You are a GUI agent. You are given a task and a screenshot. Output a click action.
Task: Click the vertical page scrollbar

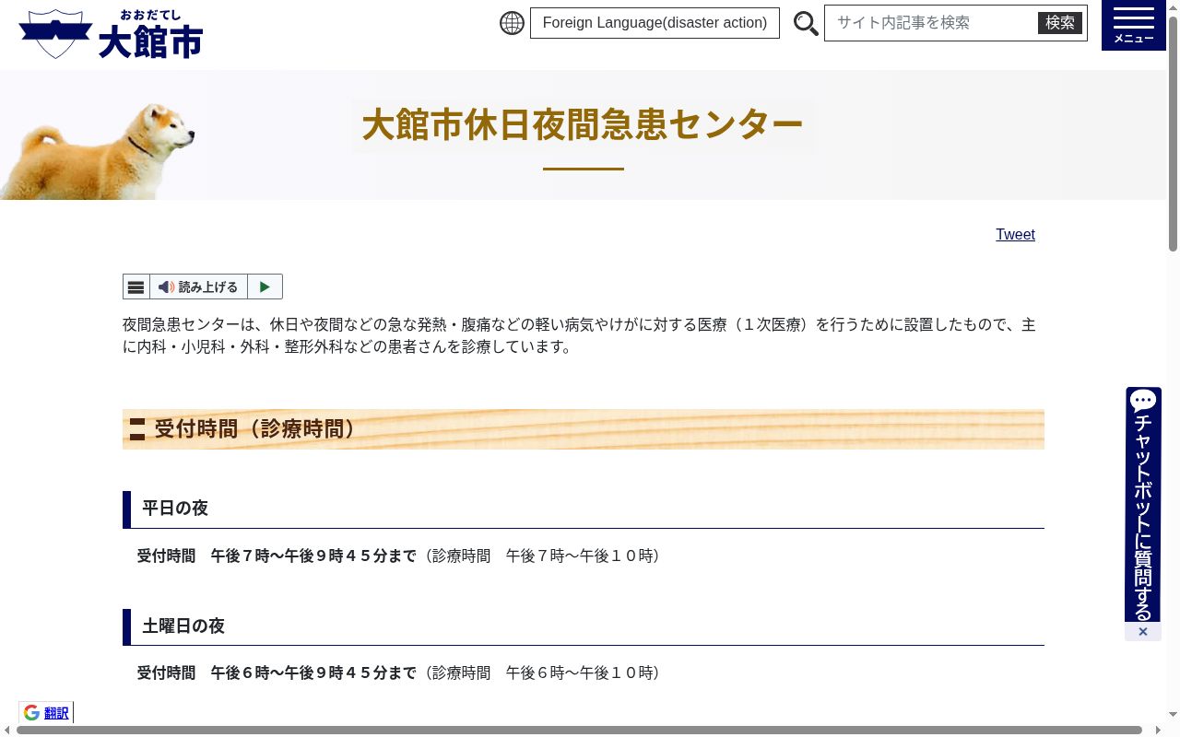1174,134
